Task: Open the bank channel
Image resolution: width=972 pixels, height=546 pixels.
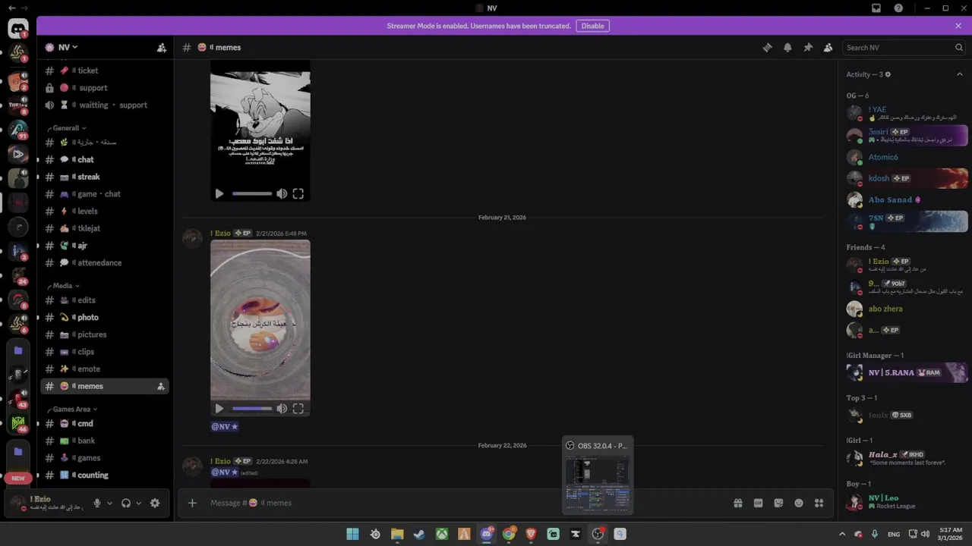Action: [105, 441]
